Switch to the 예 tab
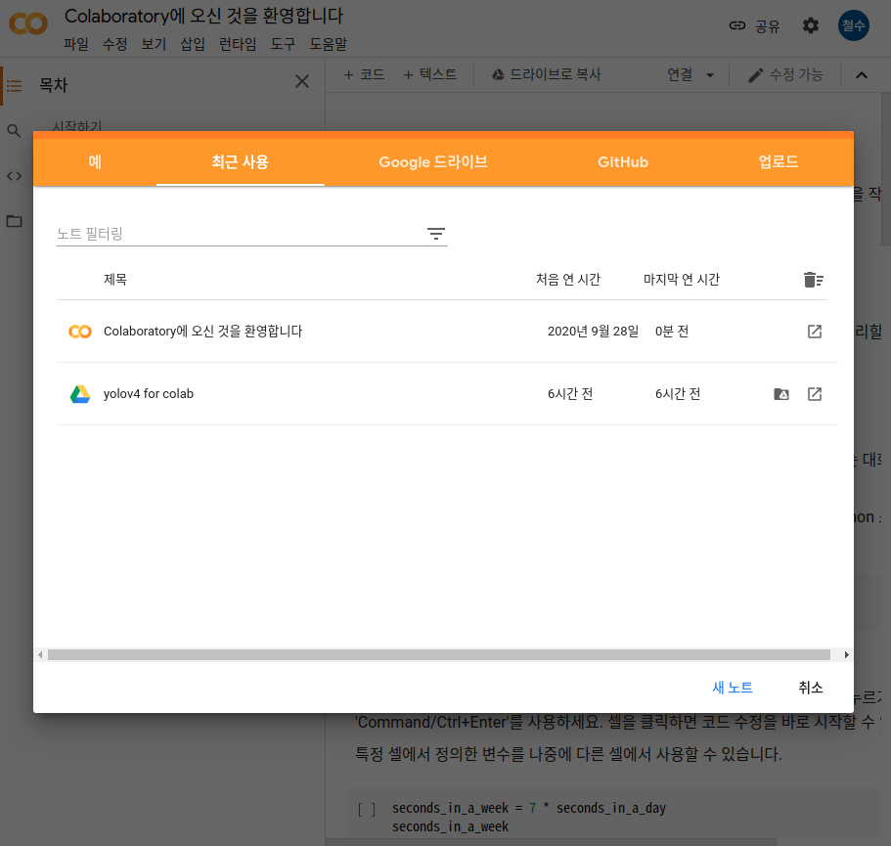Image resolution: width=891 pixels, height=846 pixels. coord(95,162)
